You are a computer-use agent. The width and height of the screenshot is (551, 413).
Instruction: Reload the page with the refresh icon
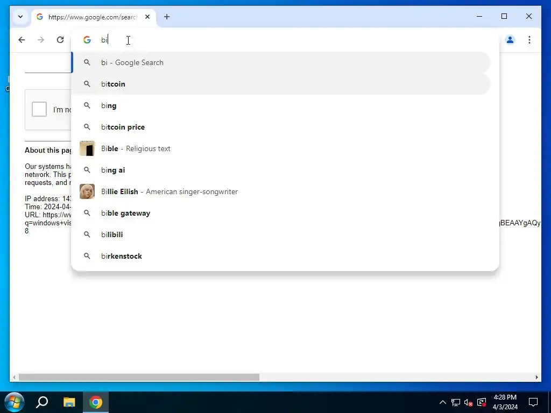tap(60, 40)
